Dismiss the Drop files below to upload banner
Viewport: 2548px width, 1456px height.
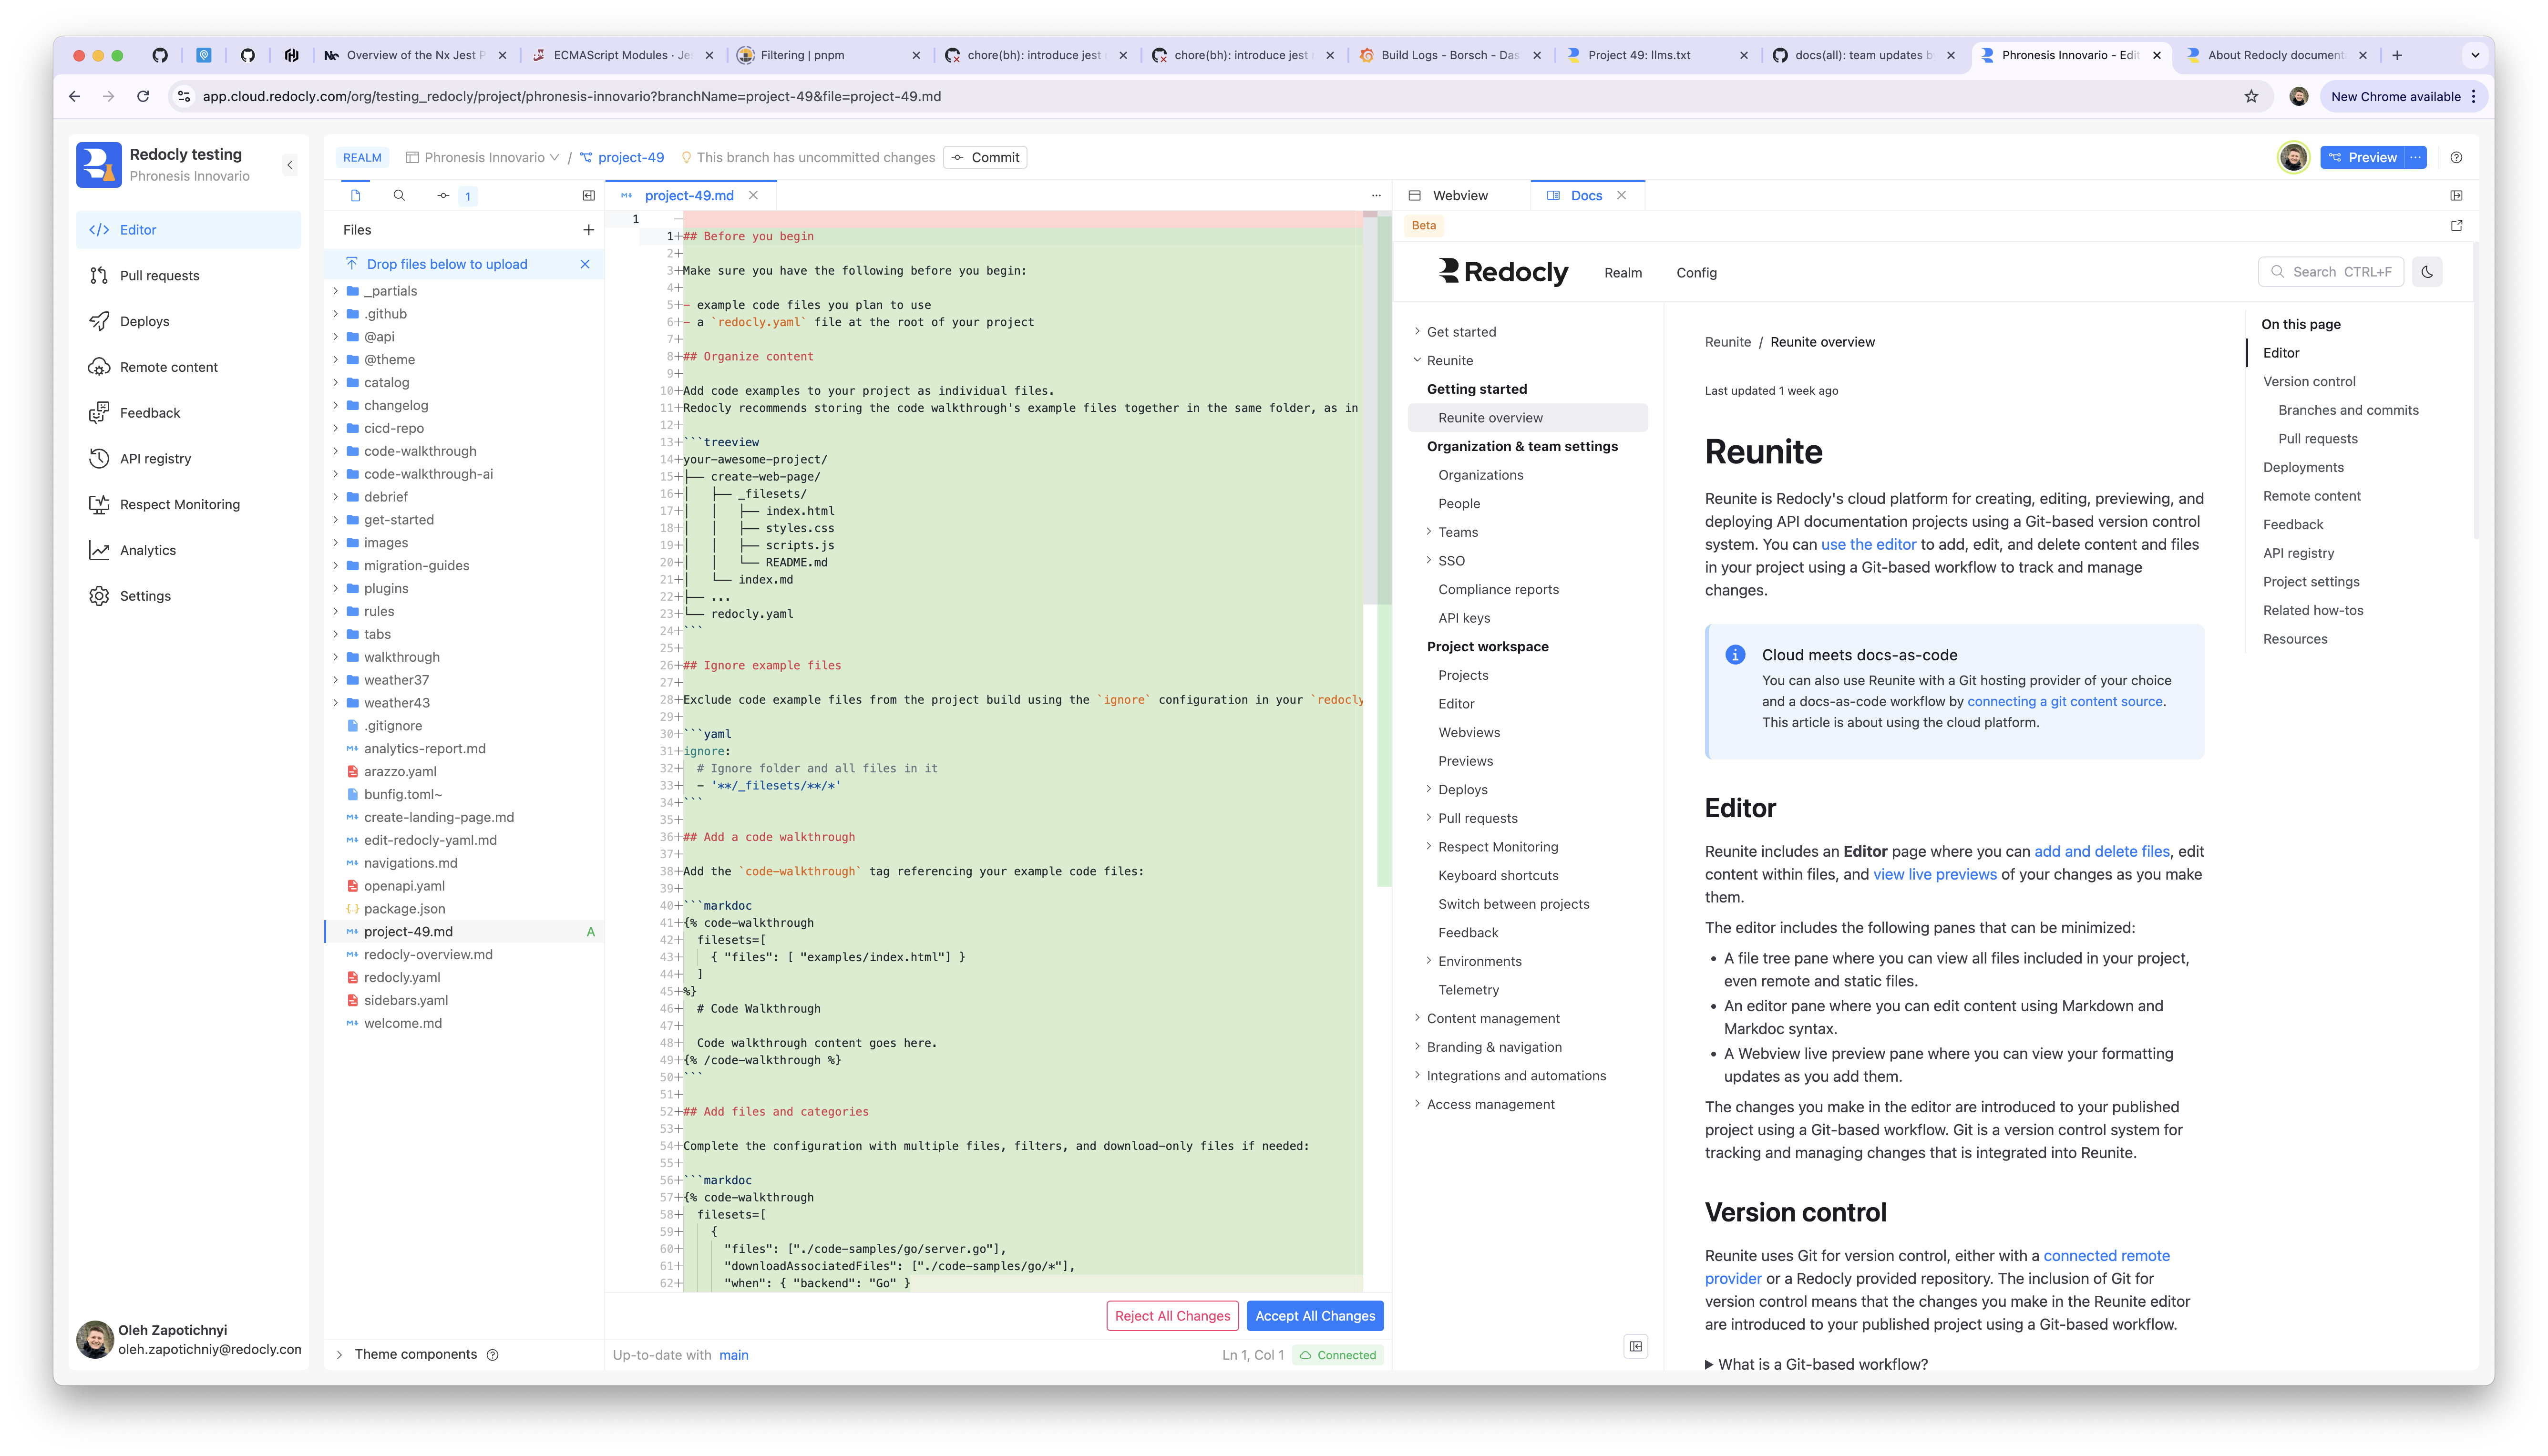click(x=585, y=264)
